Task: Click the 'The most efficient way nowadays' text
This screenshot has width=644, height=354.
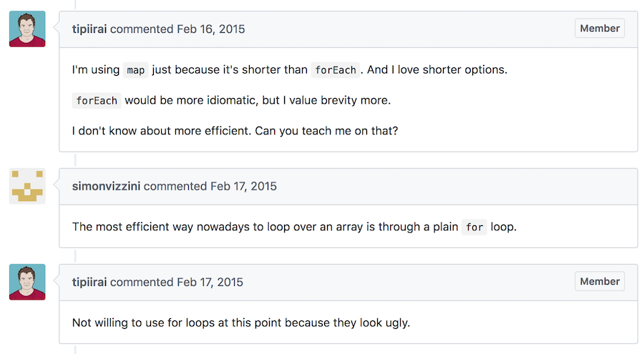Action: [157, 228]
